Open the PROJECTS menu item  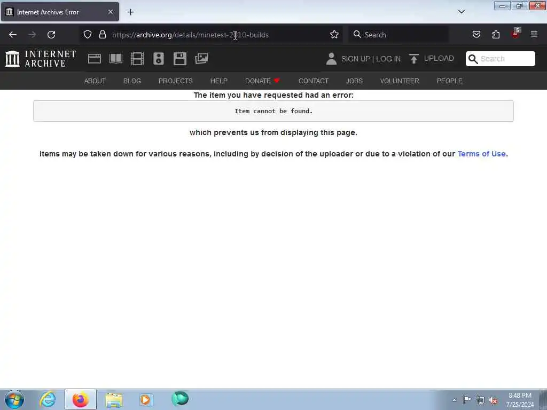(x=175, y=81)
